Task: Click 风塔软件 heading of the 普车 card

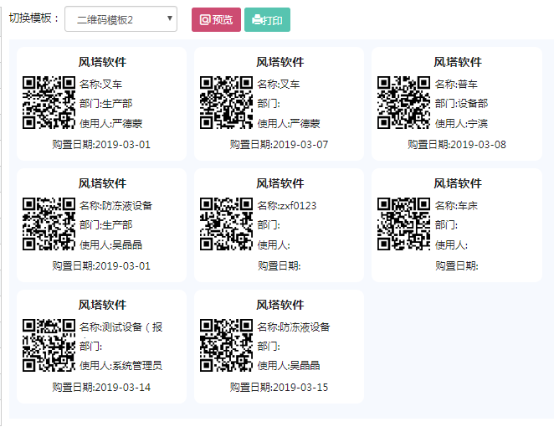Action: (458, 62)
